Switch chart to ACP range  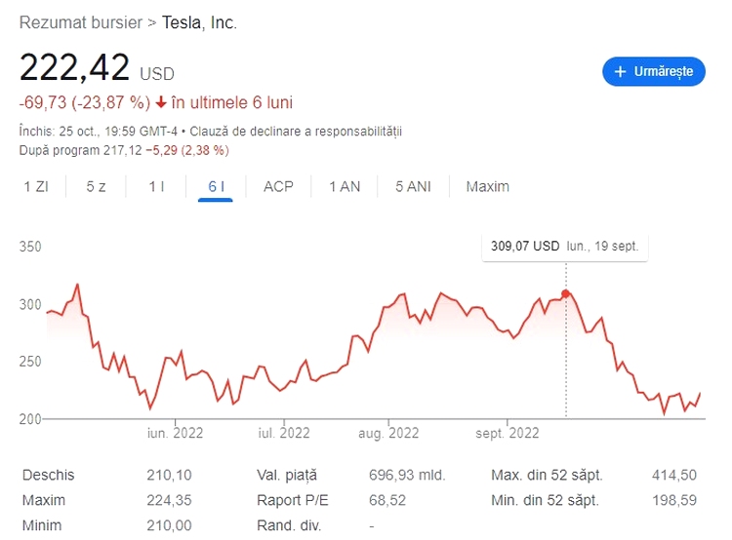278,186
